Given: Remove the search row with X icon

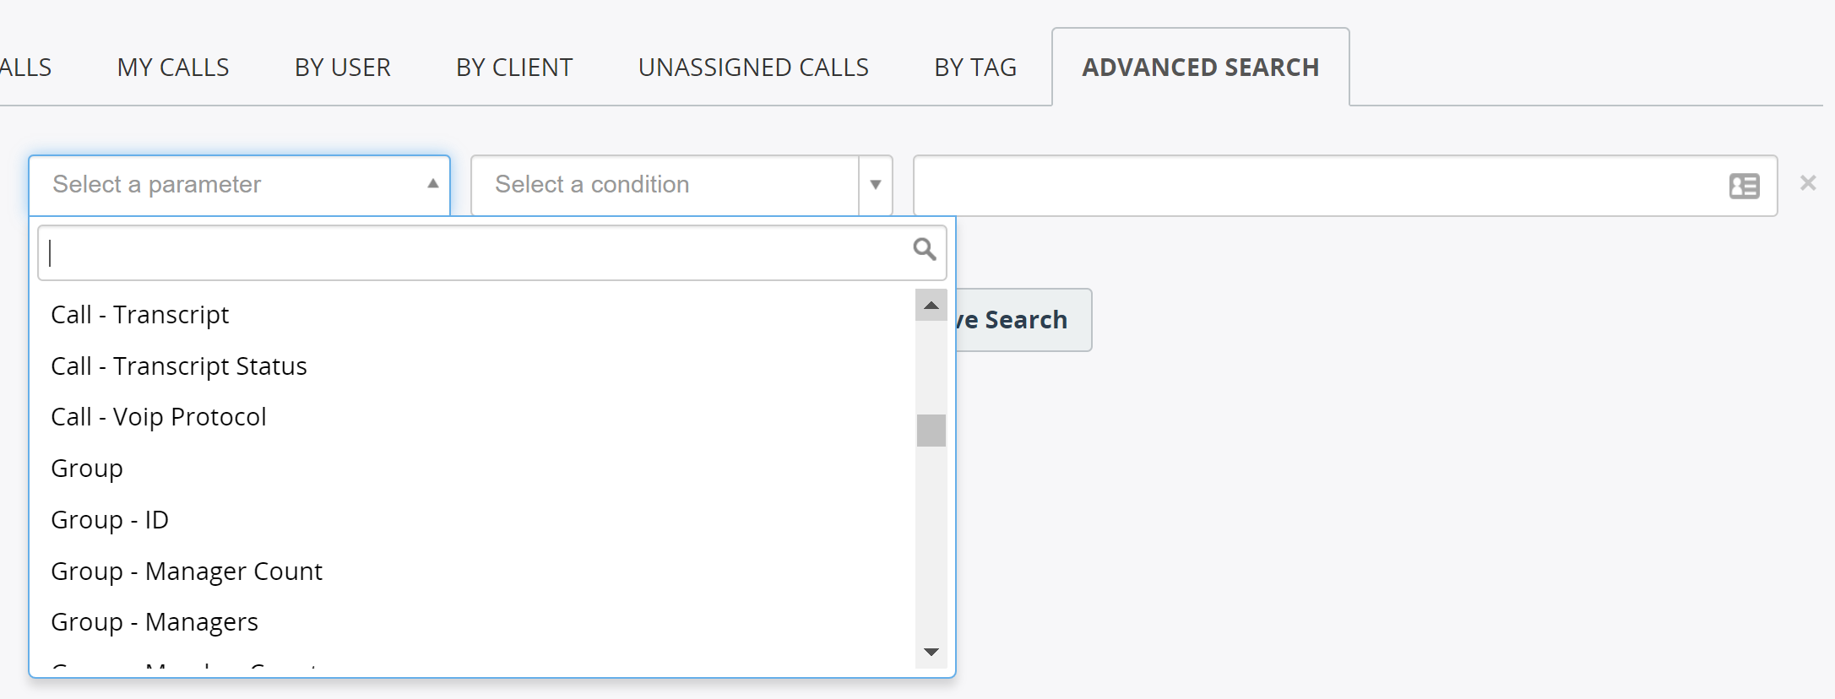Looking at the screenshot, I should point(1807,182).
